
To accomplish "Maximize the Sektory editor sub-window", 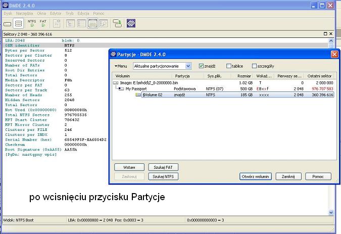I will point(325,34).
